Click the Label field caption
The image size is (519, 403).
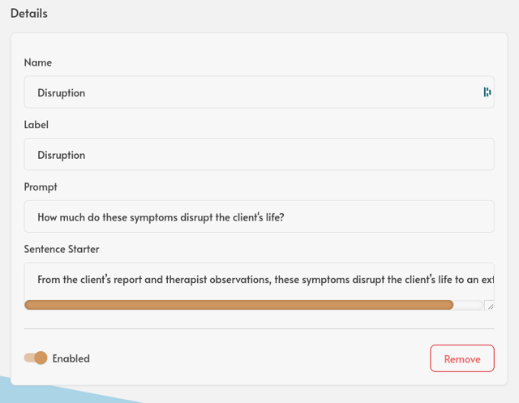pos(36,125)
